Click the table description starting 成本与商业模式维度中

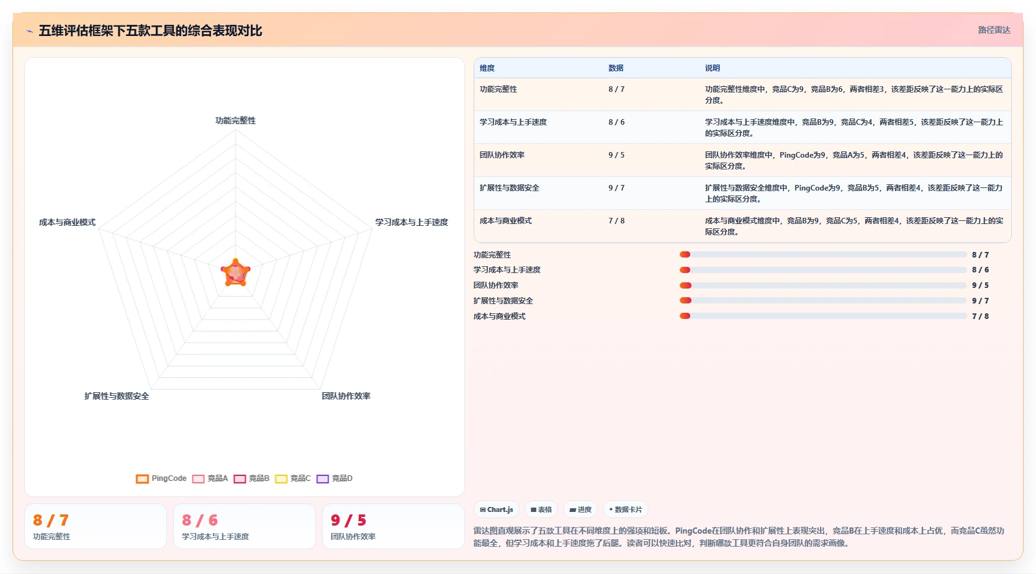tap(854, 226)
